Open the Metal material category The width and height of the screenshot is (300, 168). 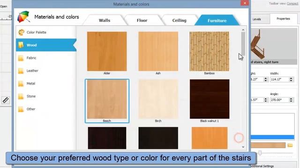[46, 84]
